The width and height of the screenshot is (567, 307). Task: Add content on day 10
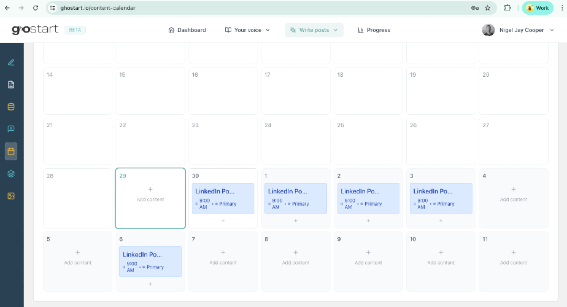pos(441,258)
